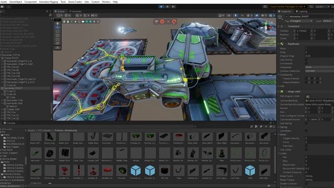Click the Transform component icon

[x=282, y=27]
